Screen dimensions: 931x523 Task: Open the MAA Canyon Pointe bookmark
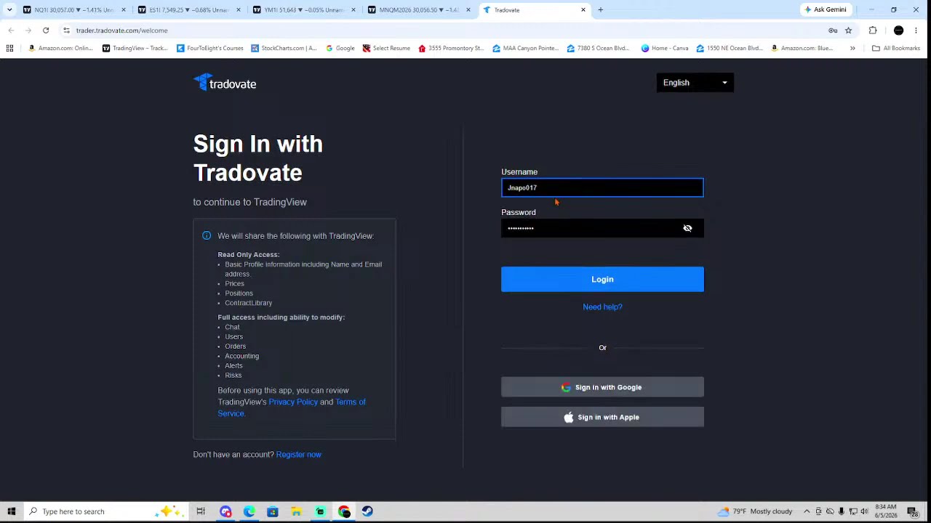click(526, 48)
